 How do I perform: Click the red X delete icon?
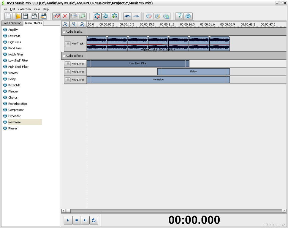65,16
